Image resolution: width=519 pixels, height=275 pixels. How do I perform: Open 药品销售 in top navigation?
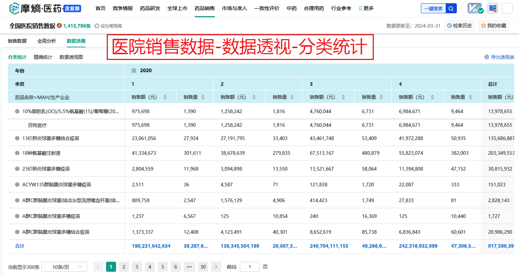[x=205, y=8]
